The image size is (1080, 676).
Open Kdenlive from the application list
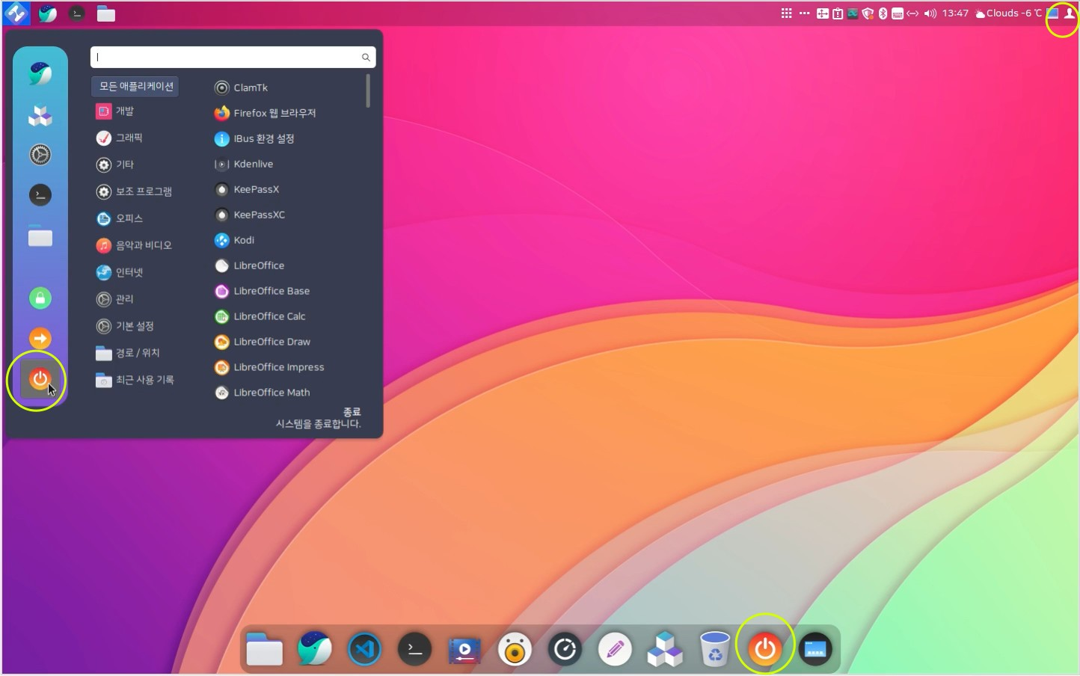point(253,164)
